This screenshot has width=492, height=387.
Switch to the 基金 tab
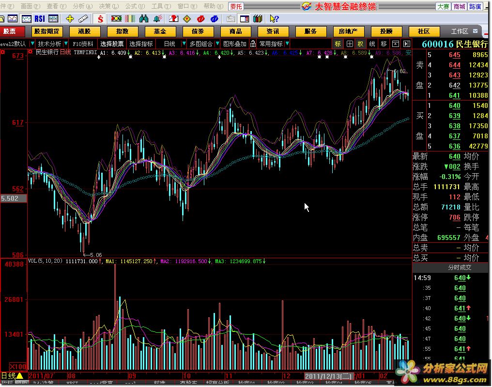pos(160,31)
